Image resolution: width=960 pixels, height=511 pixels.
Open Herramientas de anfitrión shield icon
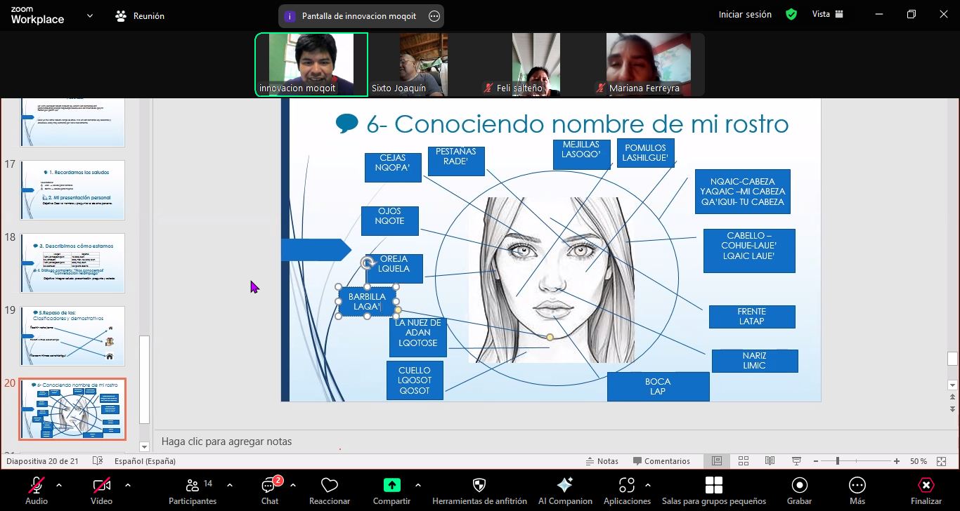pyautogui.click(x=479, y=486)
